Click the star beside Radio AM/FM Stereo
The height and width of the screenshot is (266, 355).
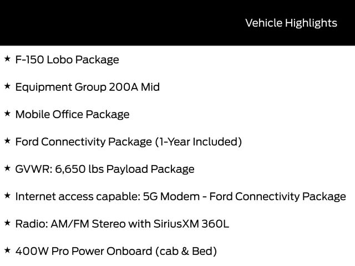tap(7, 222)
